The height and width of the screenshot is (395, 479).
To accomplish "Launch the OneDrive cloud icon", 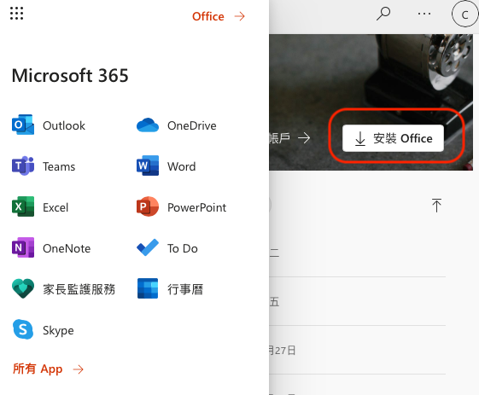I will [148, 125].
